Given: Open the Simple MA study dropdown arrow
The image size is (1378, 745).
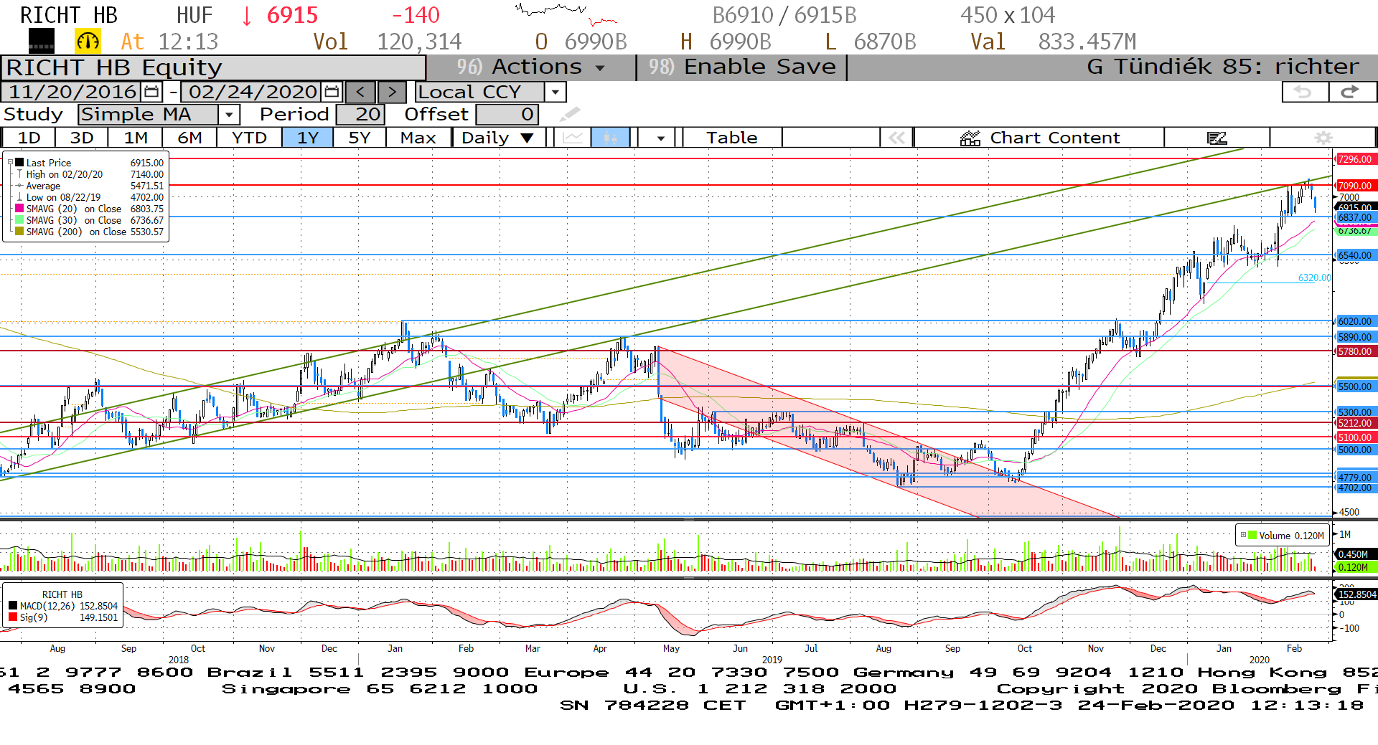Looking at the screenshot, I should coord(228,115).
